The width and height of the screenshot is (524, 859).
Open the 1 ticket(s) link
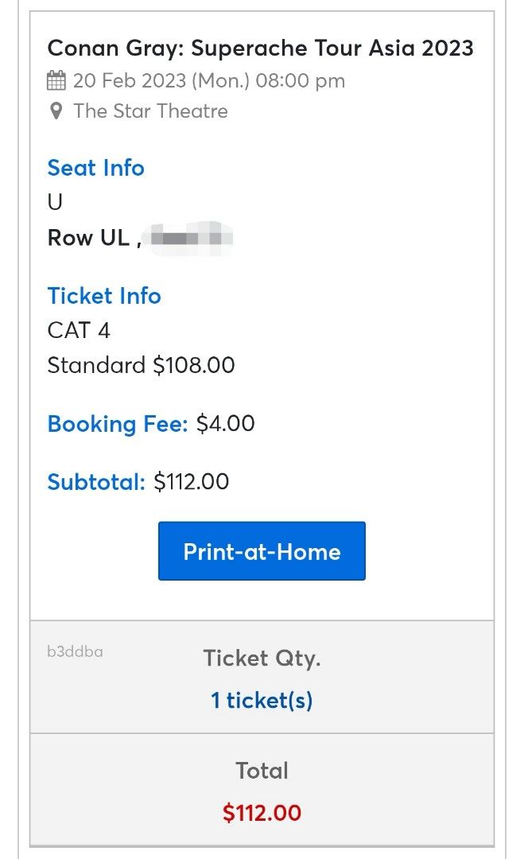(x=261, y=699)
